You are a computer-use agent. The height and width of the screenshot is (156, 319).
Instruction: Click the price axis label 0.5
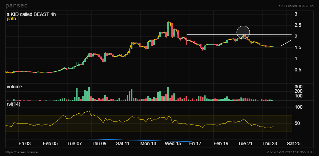(297, 70)
